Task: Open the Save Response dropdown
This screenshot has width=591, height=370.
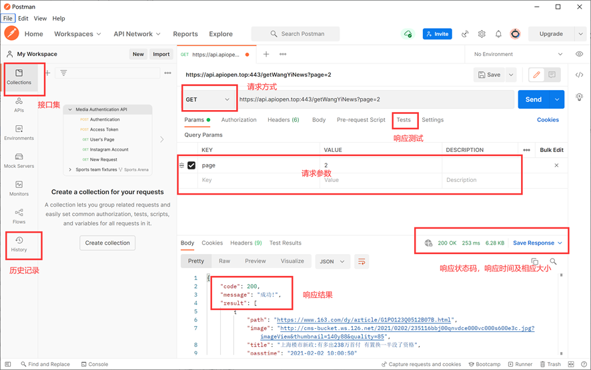Action: coord(538,243)
